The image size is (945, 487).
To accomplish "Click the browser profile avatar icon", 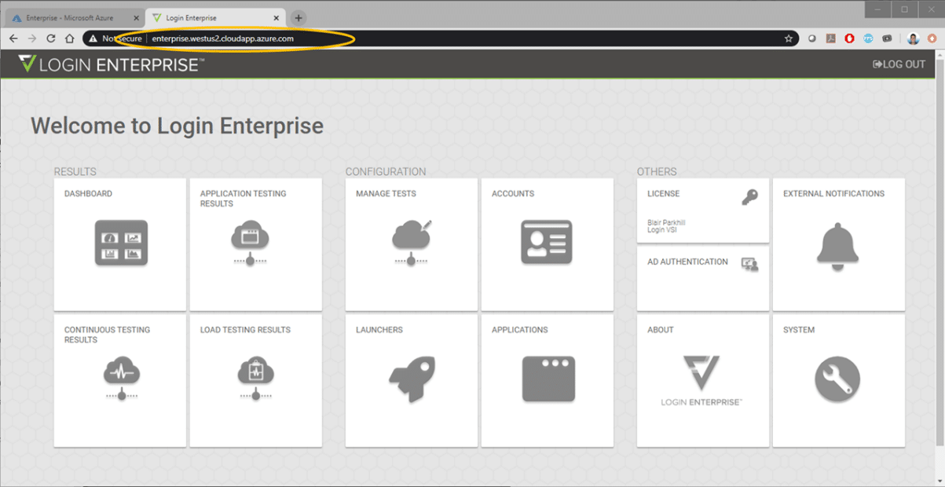I will 913,38.
